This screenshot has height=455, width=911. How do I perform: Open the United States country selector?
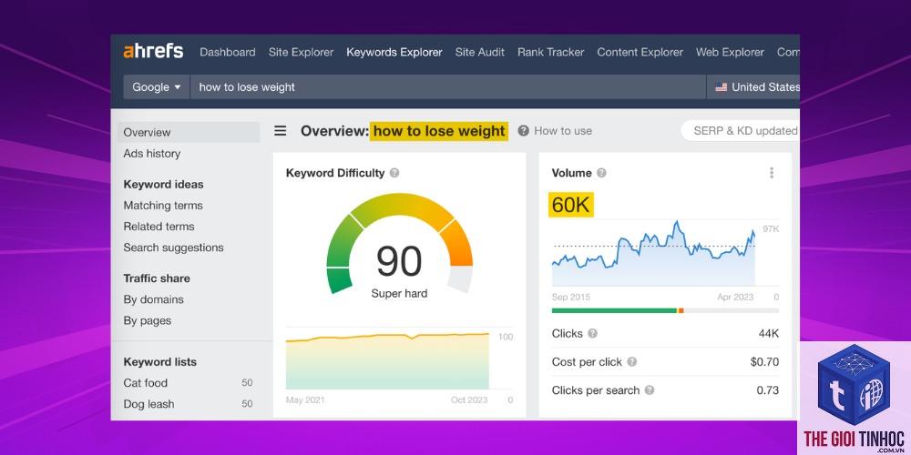pyautogui.click(x=753, y=87)
